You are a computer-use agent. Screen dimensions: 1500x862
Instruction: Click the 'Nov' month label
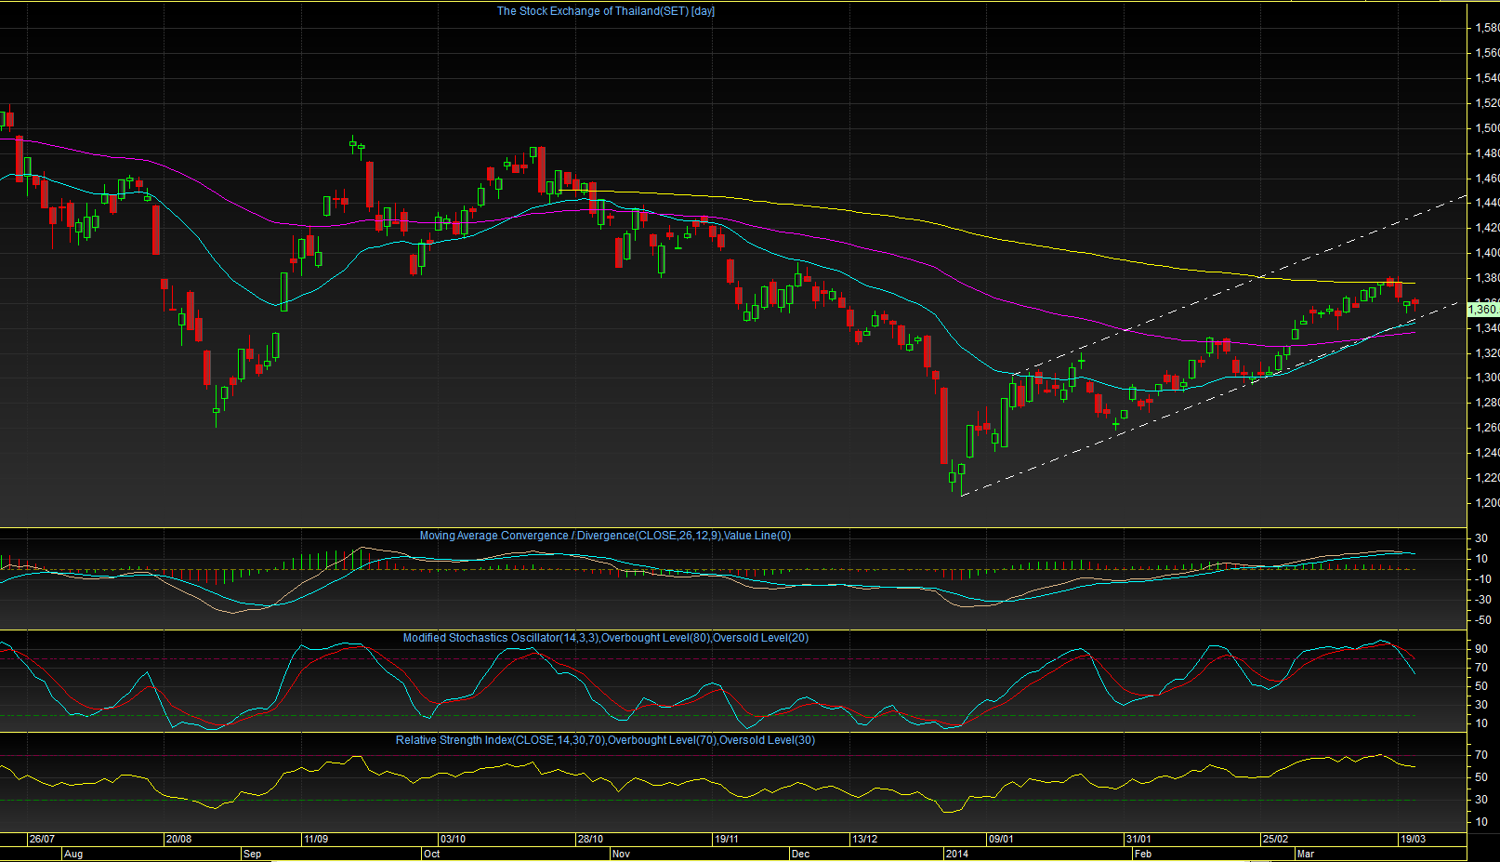click(621, 854)
